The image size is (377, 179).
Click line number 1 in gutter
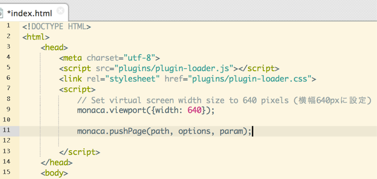click(8, 26)
